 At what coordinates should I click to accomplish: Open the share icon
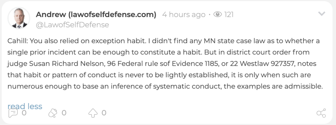coord(321,113)
